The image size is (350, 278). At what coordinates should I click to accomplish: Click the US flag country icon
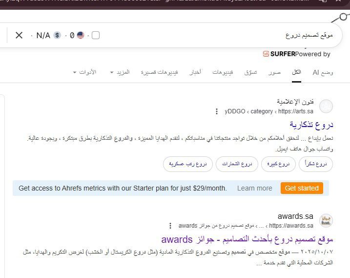coord(81,35)
